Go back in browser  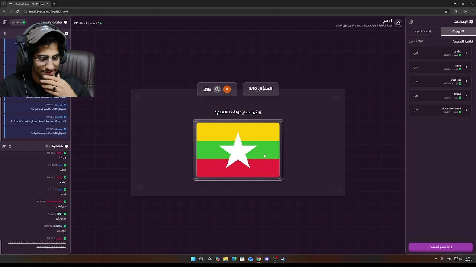4,11
